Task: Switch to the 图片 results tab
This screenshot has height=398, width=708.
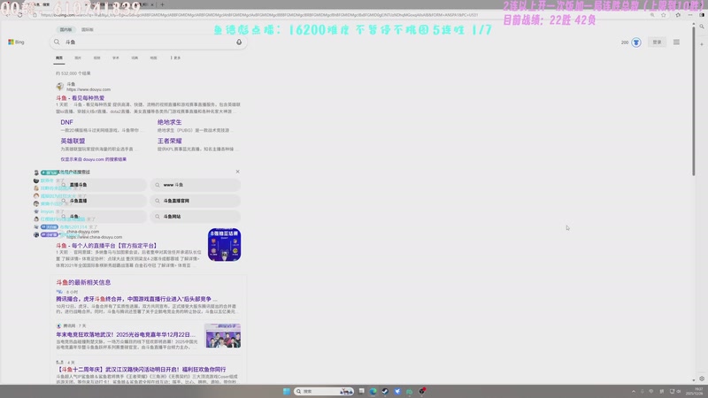Action: pyautogui.click(x=78, y=57)
